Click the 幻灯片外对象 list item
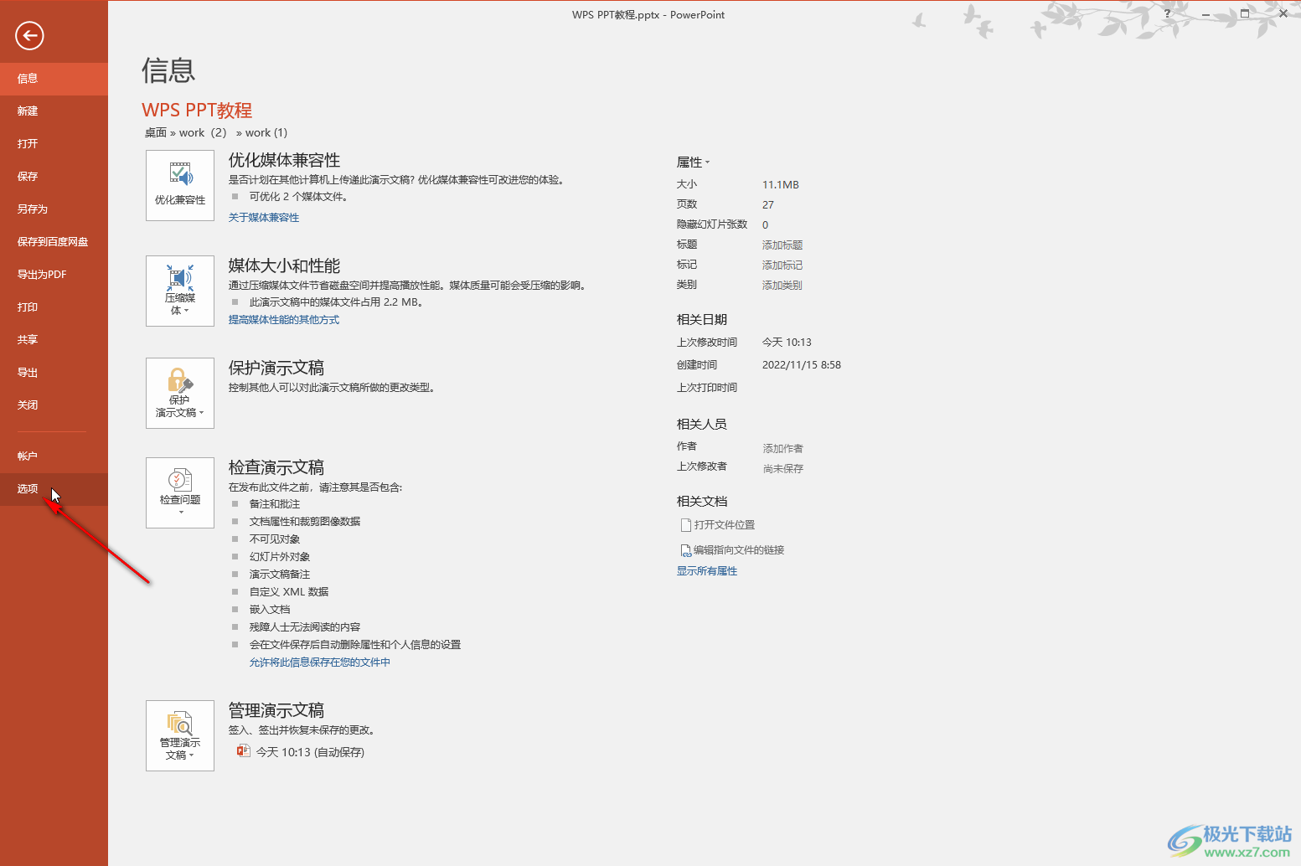1301x866 pixels. click(280, 557)
